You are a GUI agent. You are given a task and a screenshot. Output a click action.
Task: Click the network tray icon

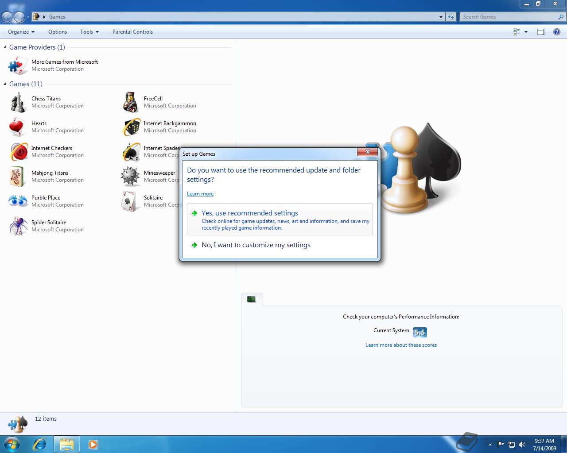tap(512, 444)
